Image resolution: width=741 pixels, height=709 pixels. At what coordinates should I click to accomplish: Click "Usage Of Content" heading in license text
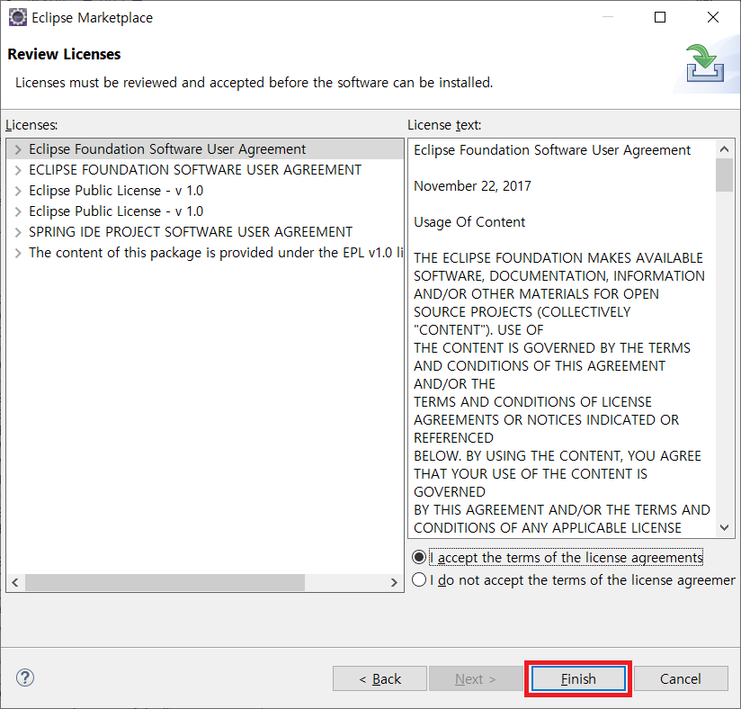pos(469,222)
